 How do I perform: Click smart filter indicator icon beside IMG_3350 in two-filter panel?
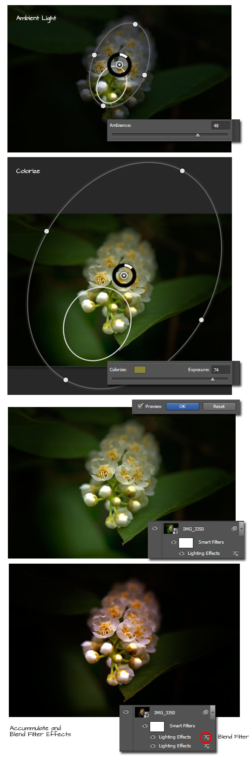205,712
